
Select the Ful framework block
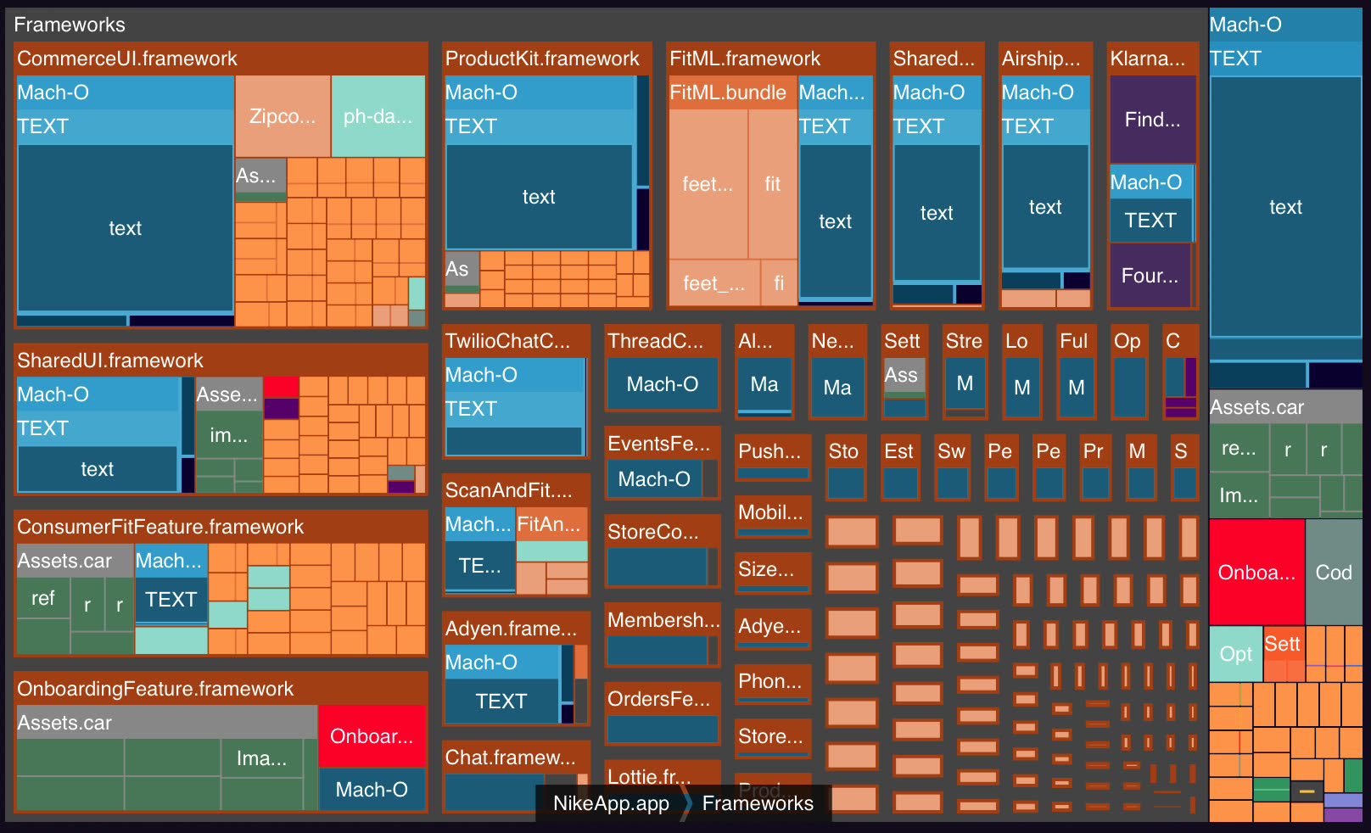pos(1077,372)
